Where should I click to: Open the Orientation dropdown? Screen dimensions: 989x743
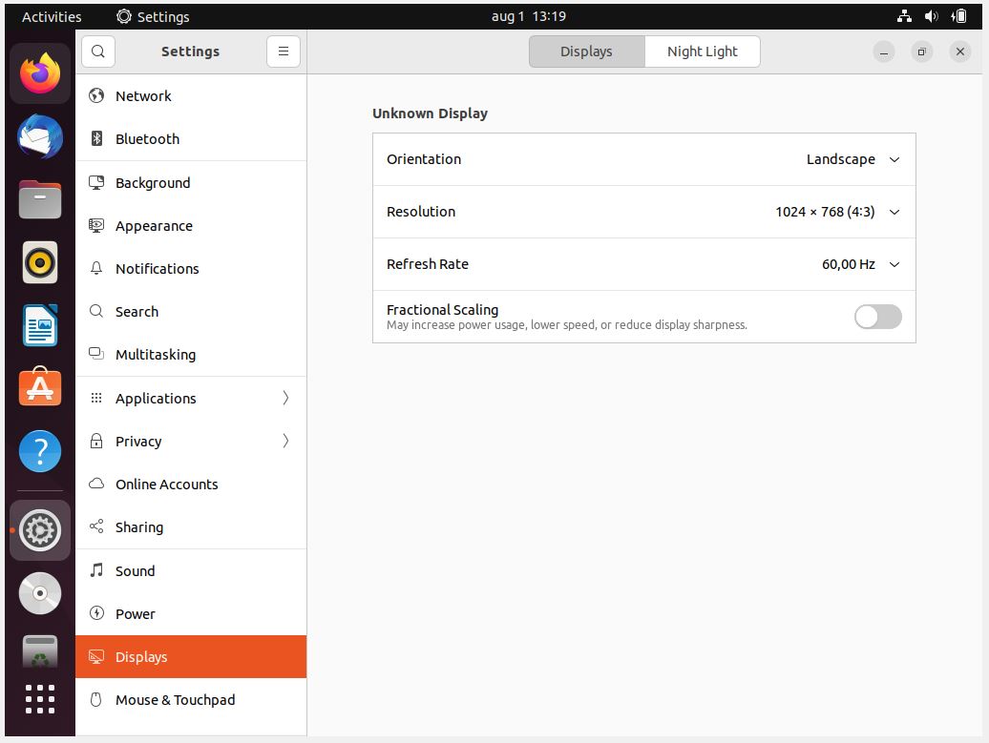coord(852,159)
